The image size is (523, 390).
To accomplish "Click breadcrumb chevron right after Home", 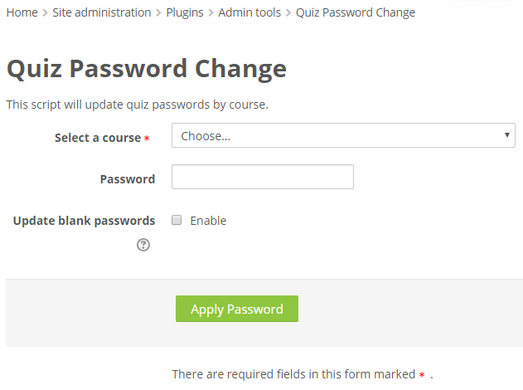I will tap(45, 13).
